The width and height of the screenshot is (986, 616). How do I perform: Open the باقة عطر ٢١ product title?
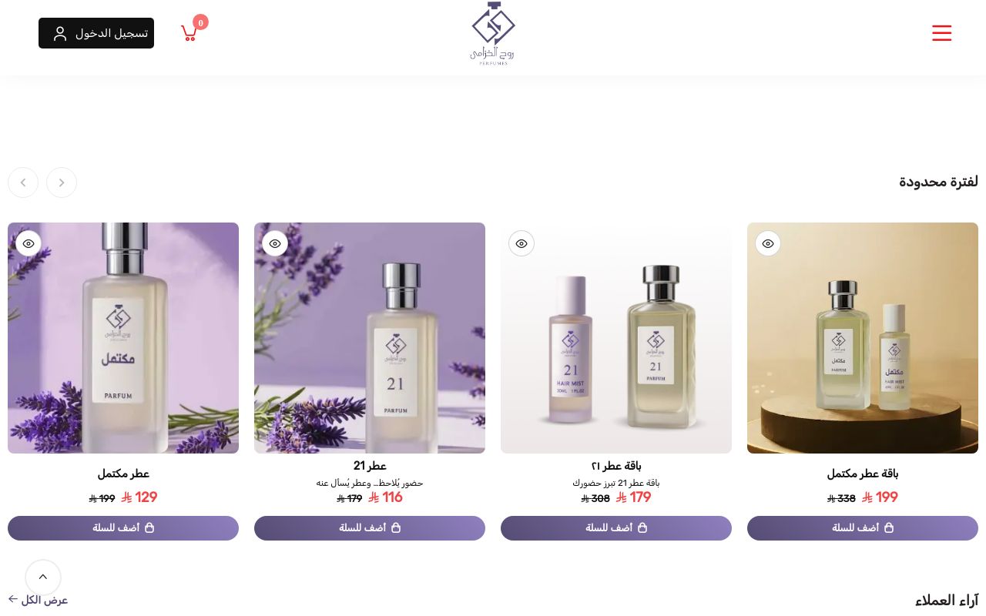(616, 466)
